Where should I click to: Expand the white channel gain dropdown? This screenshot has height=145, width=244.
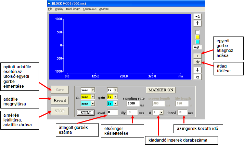tap(115, 90)
